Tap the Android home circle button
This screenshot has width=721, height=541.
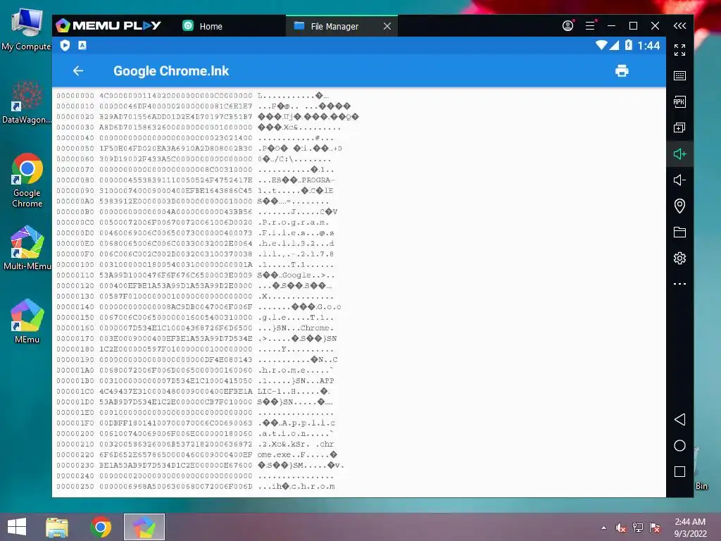click(x=679, y=445)
